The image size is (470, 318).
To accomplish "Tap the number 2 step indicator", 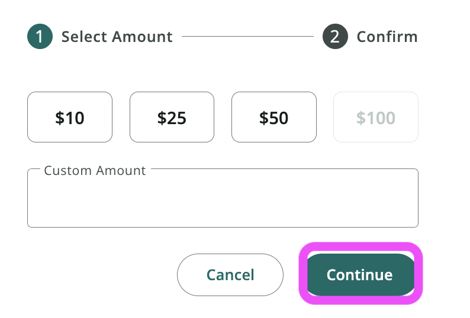I will point(335,37).
